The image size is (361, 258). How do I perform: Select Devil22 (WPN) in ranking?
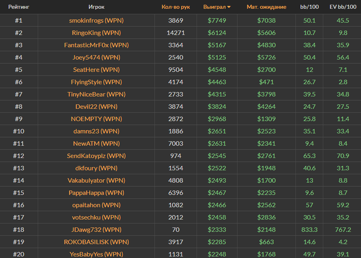96,107
